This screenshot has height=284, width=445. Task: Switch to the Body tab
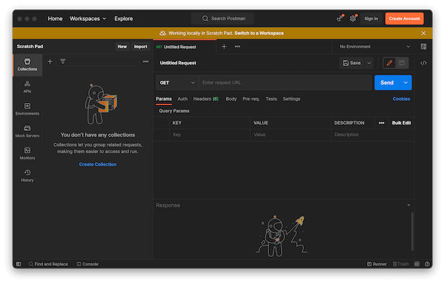point(231,99)
